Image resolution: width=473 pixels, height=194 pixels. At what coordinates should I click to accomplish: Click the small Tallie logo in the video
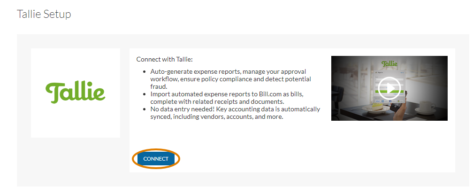coord(389,64)
